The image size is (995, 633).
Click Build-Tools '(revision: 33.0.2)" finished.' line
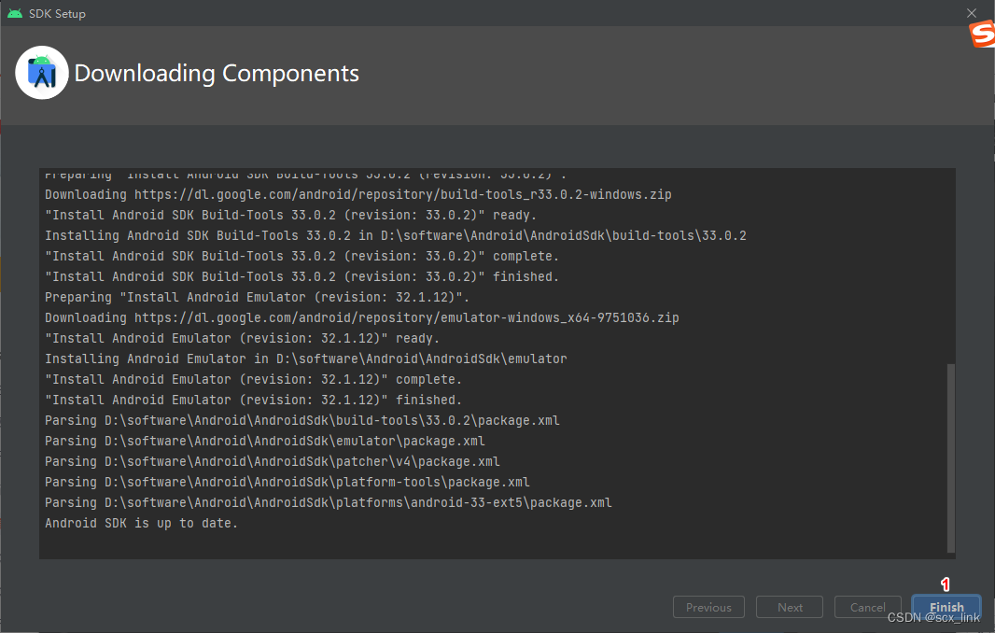click(x=302, y=276)
